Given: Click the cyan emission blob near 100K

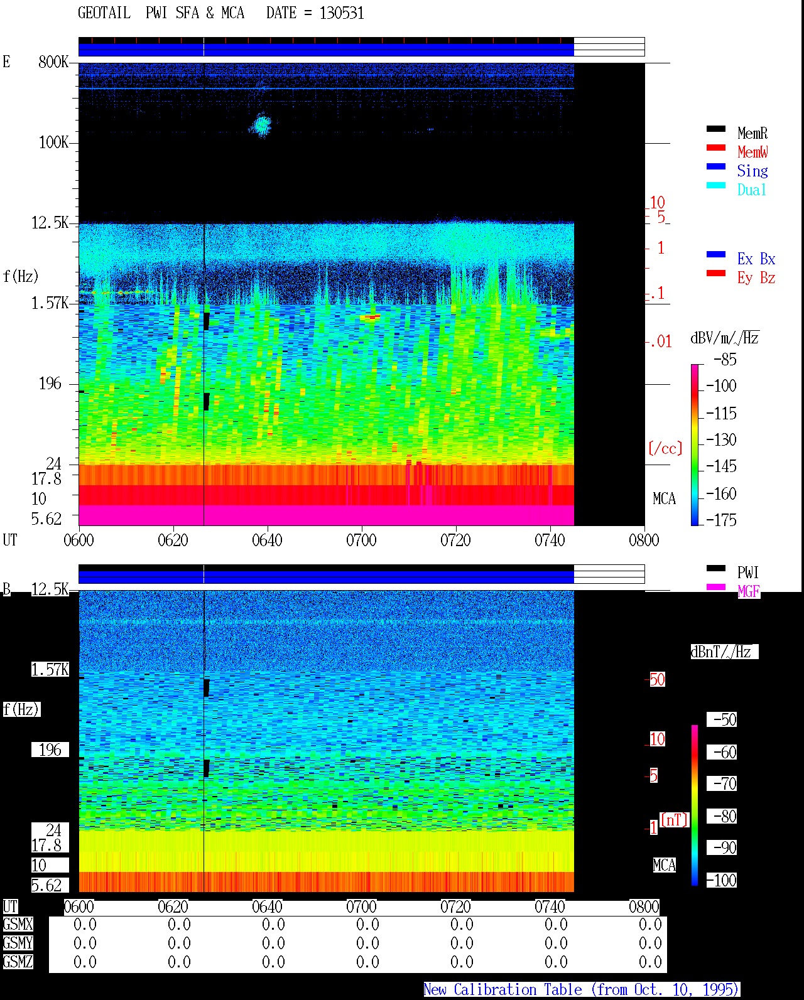Looking at the screenshot, I should pyautogui.click(x=260, y=125).
